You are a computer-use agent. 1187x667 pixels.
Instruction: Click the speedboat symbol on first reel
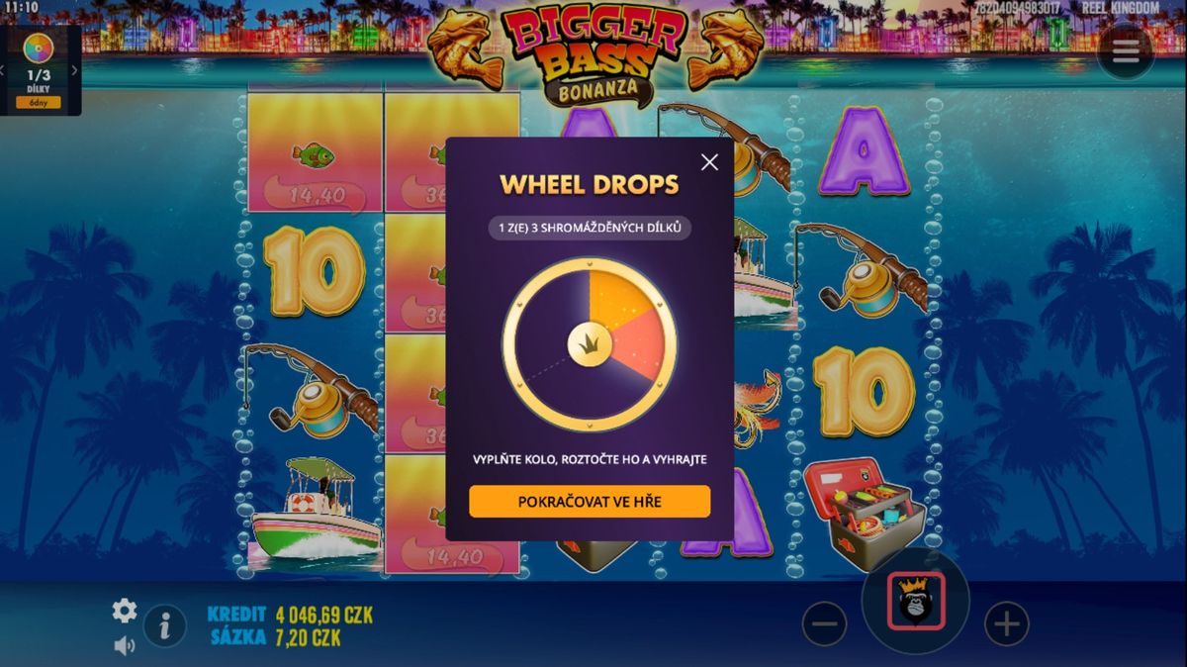click(314, 513)
